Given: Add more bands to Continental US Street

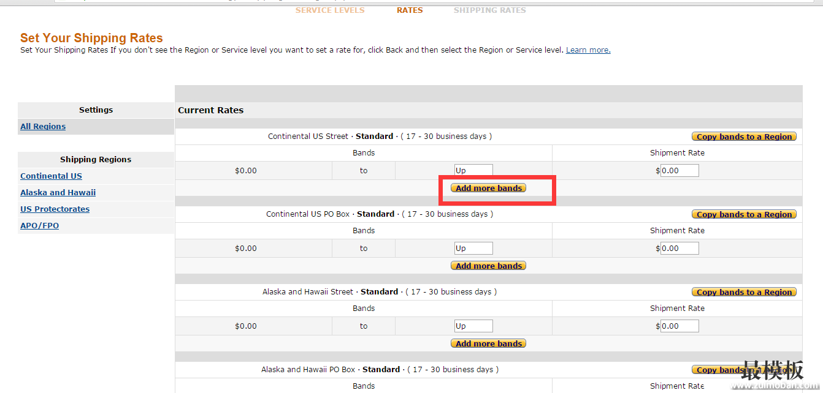Looking at the screenshot, I should pos(488,188).
